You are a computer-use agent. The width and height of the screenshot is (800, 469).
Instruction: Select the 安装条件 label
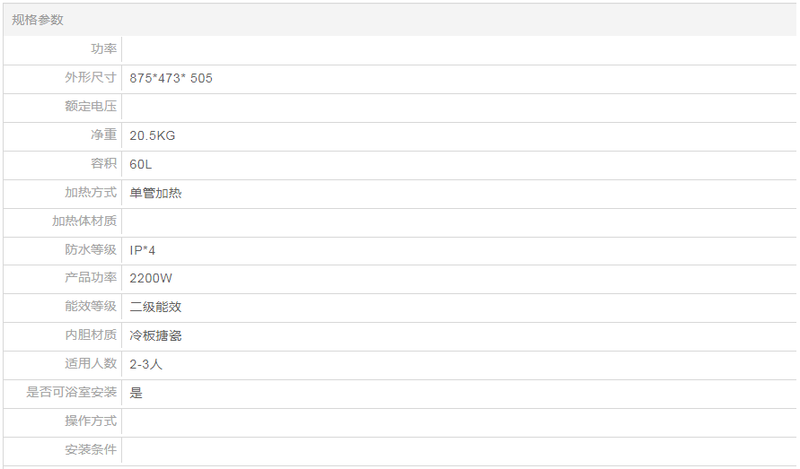coord(91,450)
